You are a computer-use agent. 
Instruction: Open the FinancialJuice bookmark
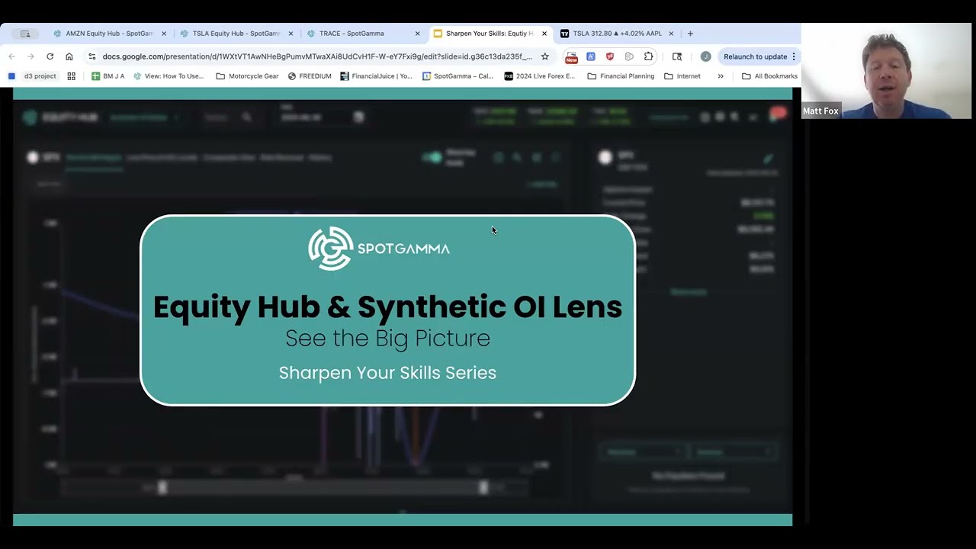coord(376,76)
